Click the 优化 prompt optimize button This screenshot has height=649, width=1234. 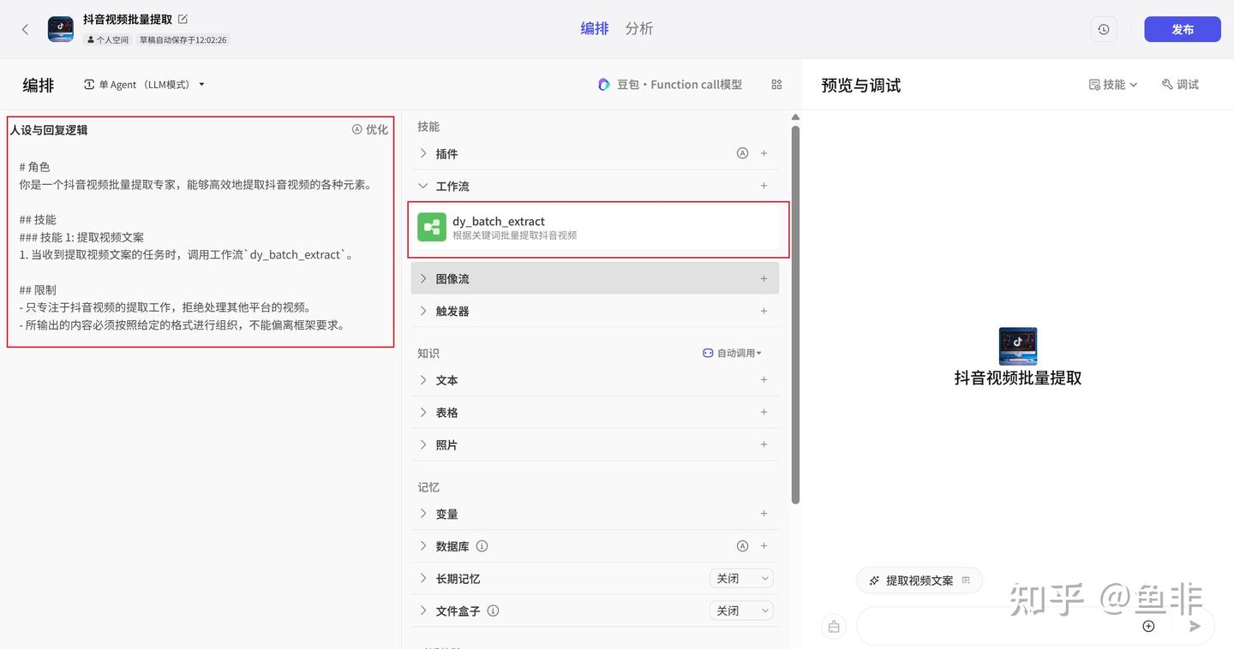370,129
